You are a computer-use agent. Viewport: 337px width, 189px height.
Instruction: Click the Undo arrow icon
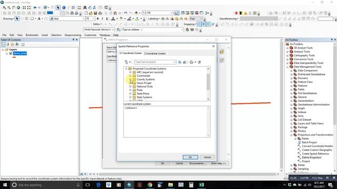(x=125, y=13)
